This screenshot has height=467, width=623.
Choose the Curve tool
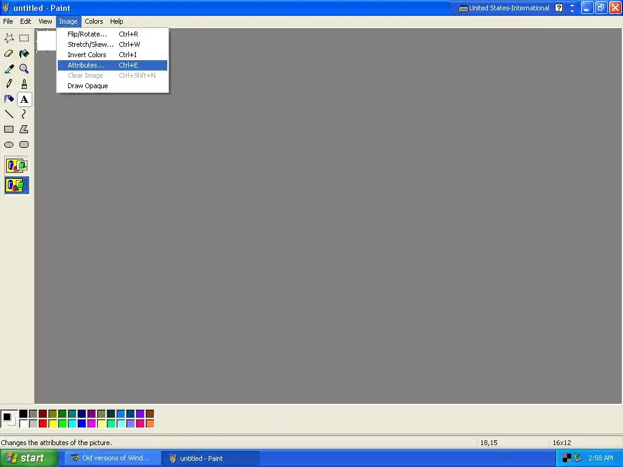(24, 114)
